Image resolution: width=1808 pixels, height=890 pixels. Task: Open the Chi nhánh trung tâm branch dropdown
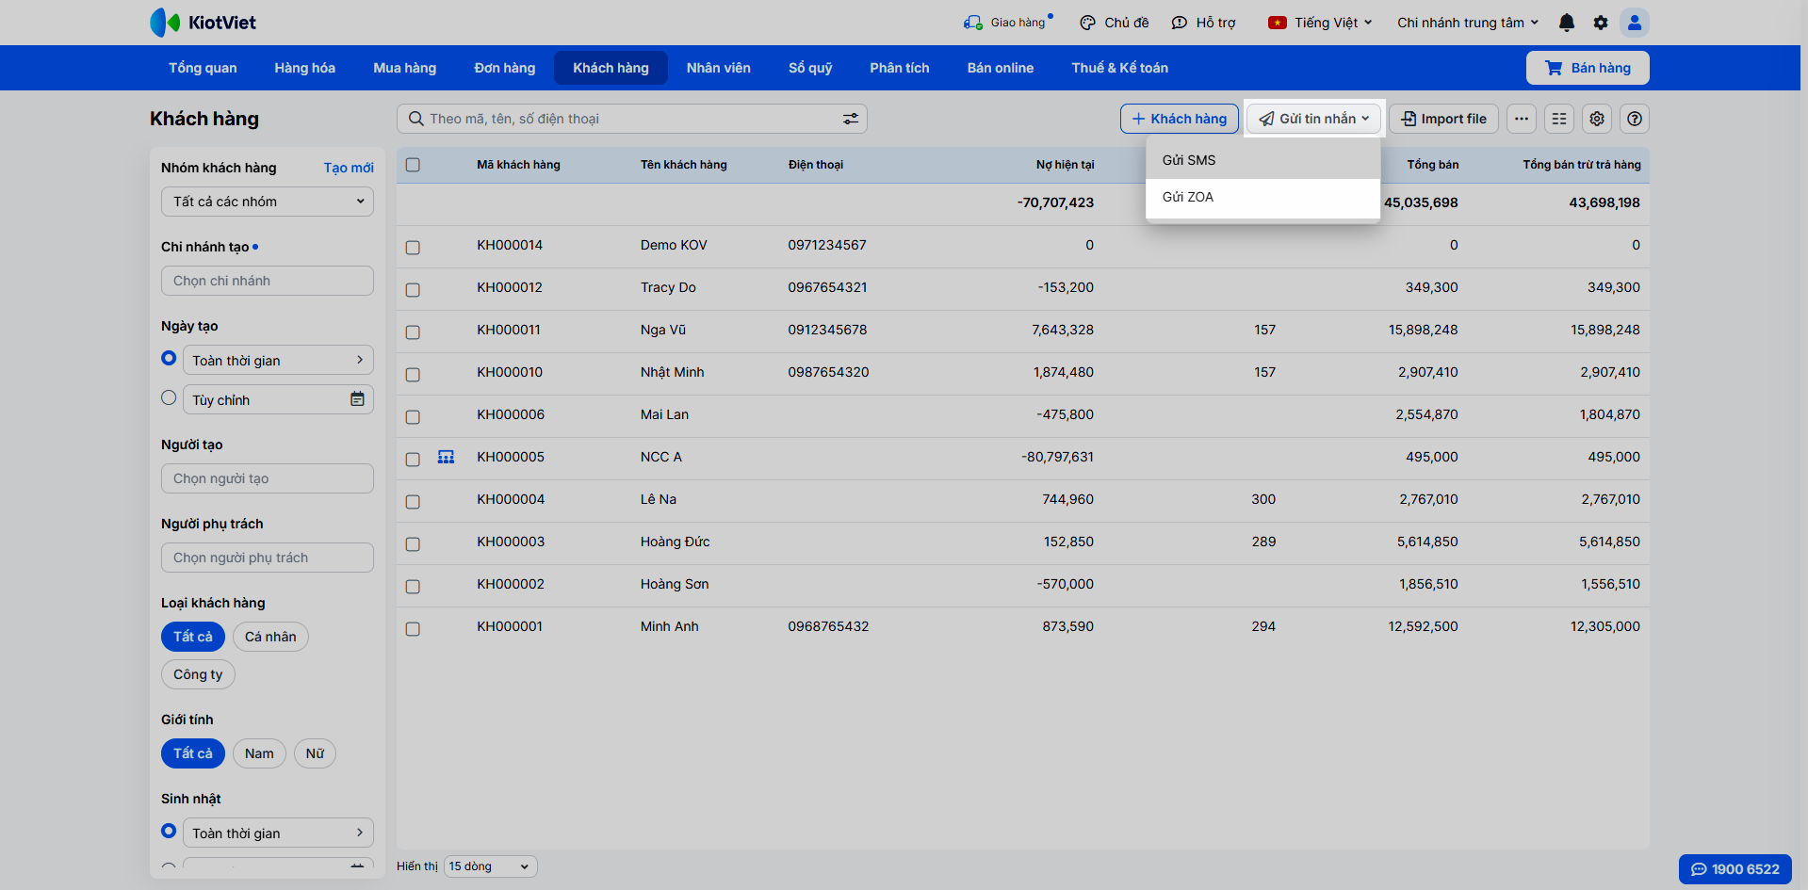(1467, 23)
